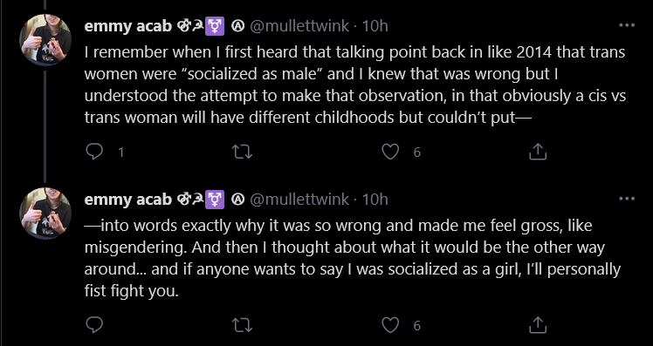This screenshot has width=653, height=346.
Task: Like the second tweet
Action: (x=390, y=325)
